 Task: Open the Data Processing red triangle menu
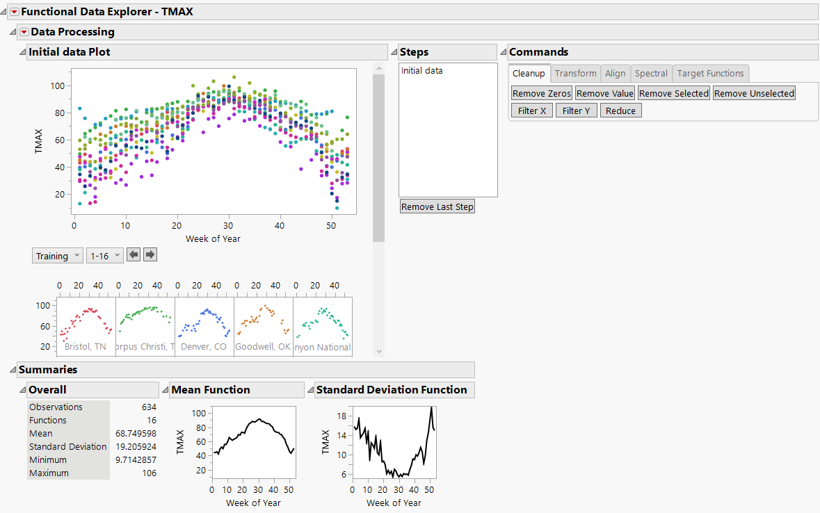click(23, 31)
